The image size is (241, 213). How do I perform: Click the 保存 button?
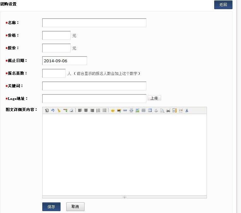(x=51, y=207)
